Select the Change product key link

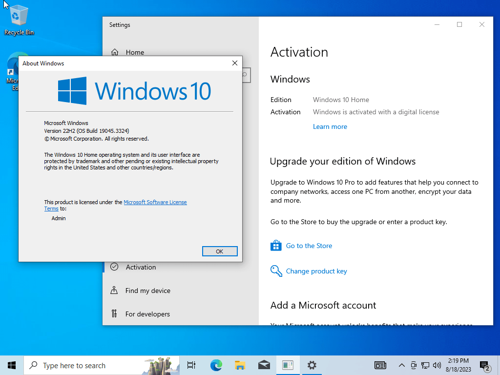(x=316, y=271)
